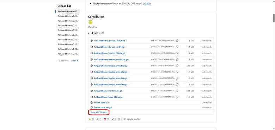This screenshot has width=275, height=130.
Task: Copy sha256 hash of AdGuardHome_darwin_arm64.zip
Action: [x=177, y=47]
